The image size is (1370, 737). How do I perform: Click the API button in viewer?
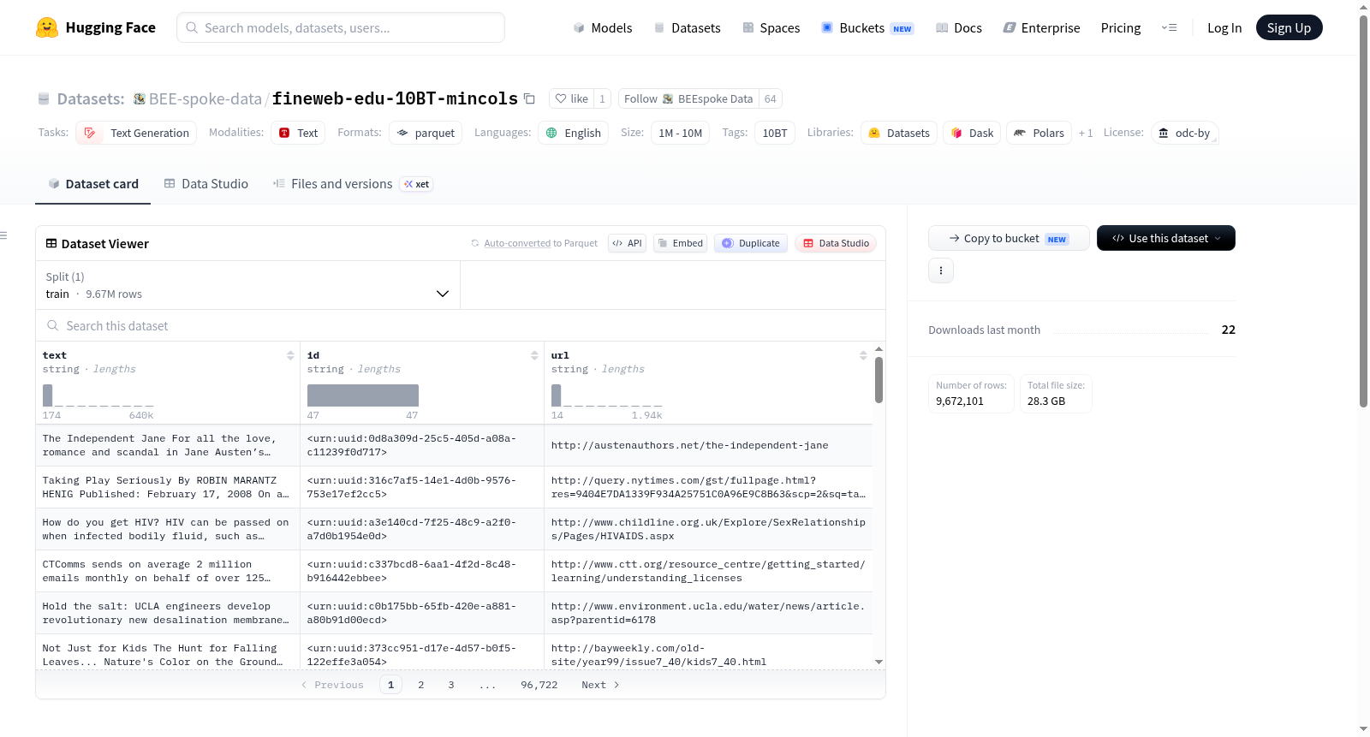coord(627,243)
